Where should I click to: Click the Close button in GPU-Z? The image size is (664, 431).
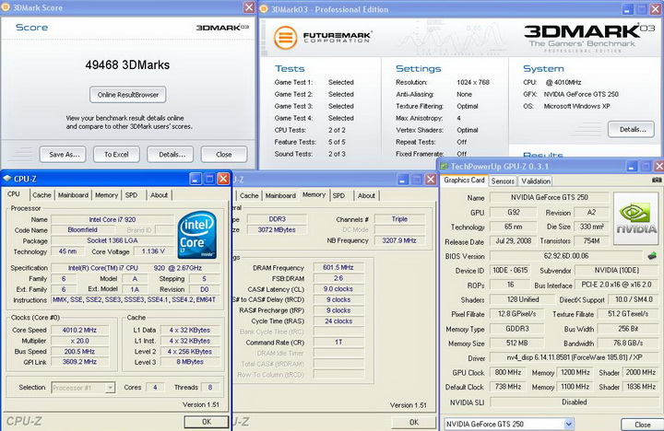(x=643, y=425)
